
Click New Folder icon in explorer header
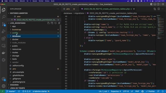click(x=52, y=23)
